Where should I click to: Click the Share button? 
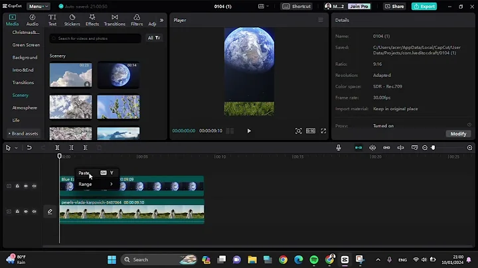pos(394,6)
